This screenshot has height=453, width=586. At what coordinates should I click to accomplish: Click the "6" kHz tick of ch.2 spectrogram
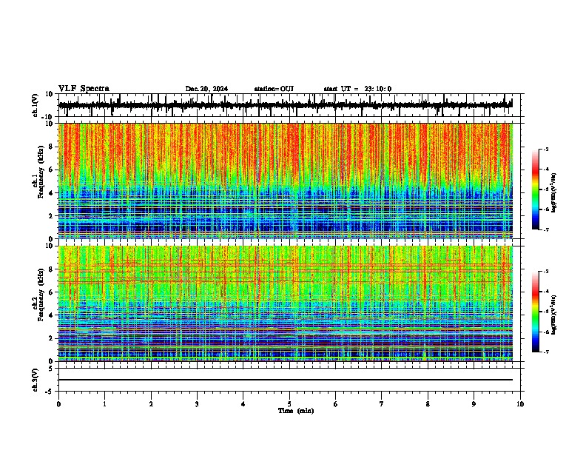click(x=52, y=292)
